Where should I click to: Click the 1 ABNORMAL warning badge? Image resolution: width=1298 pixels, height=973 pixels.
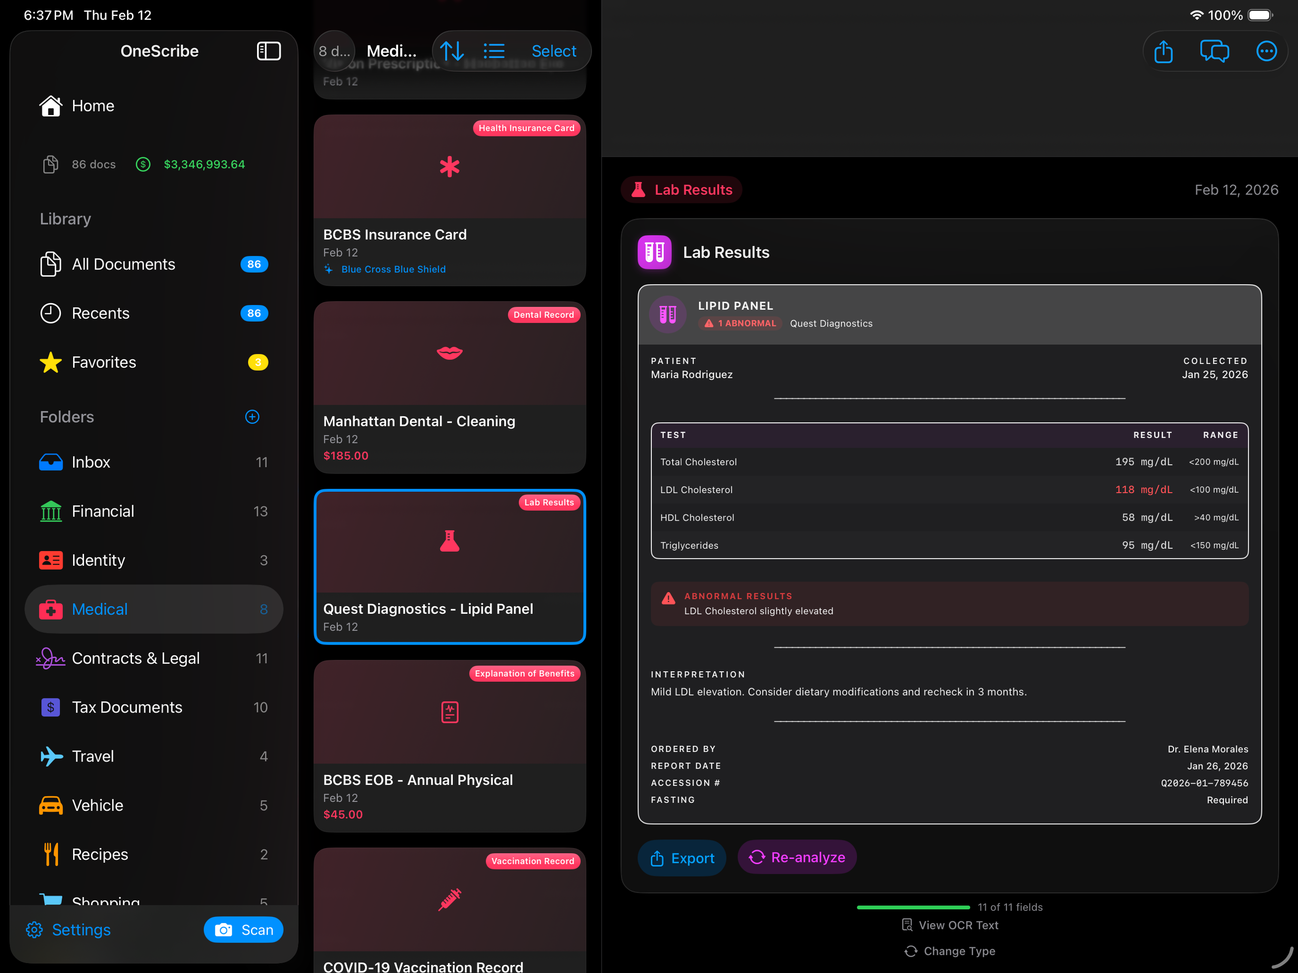(x=740, y=324)
